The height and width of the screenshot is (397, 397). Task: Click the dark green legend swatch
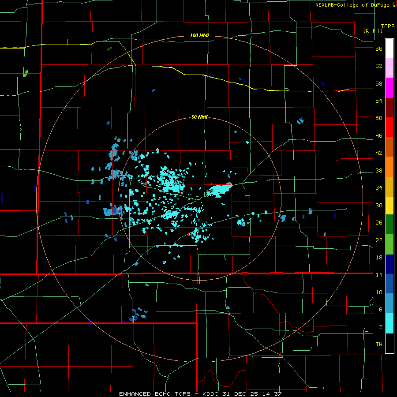tap(390, 225)
